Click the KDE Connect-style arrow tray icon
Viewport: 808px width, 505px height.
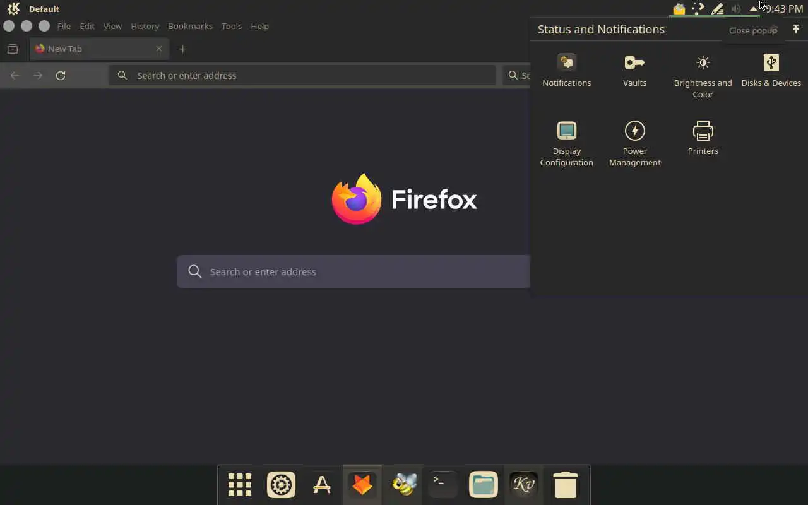(698, 9)
